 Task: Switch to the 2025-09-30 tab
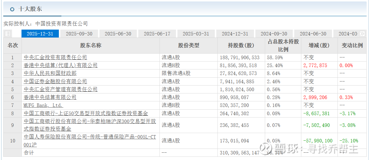coord(79,34)
